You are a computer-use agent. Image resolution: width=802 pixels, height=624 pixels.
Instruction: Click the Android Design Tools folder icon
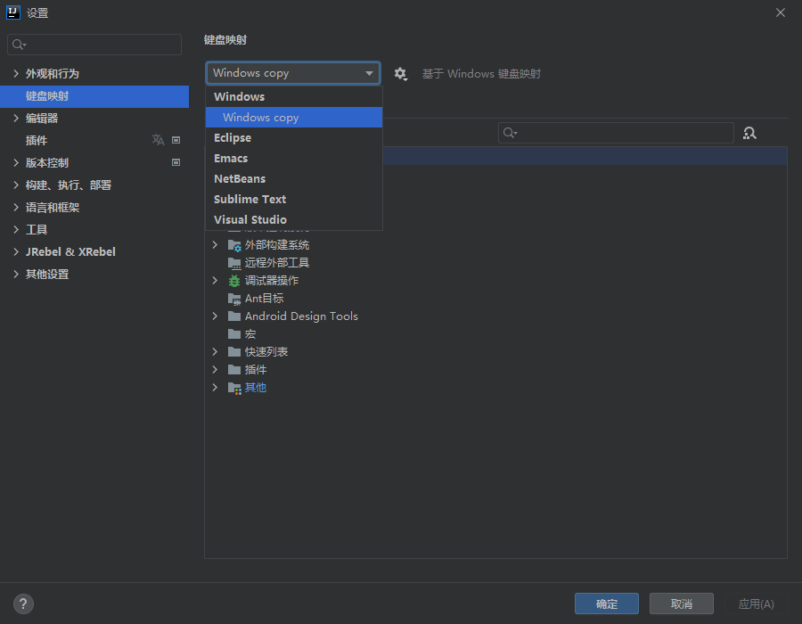[x=234, y=316]
